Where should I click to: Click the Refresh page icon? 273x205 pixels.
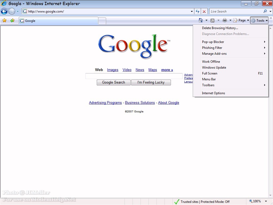pos(198,11)
